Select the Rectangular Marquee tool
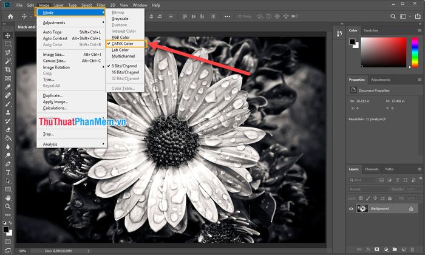 (x=8, y=44)
